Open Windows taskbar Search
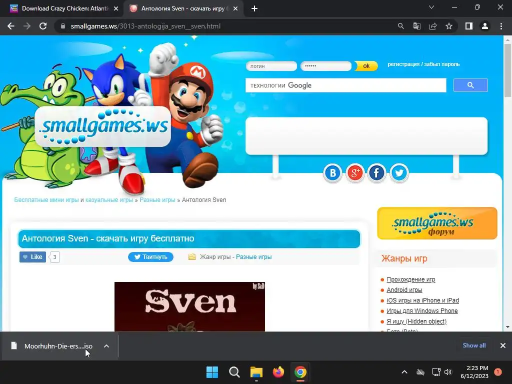The image size is (512, 384). pos(234,372)
